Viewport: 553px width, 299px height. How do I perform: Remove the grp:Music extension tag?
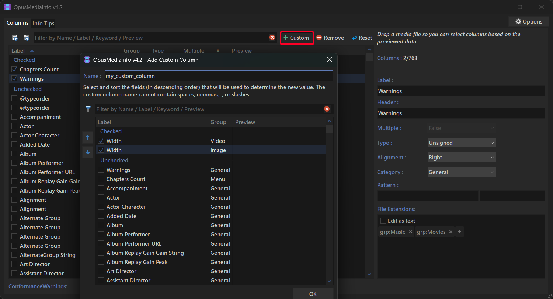point(411,232)
